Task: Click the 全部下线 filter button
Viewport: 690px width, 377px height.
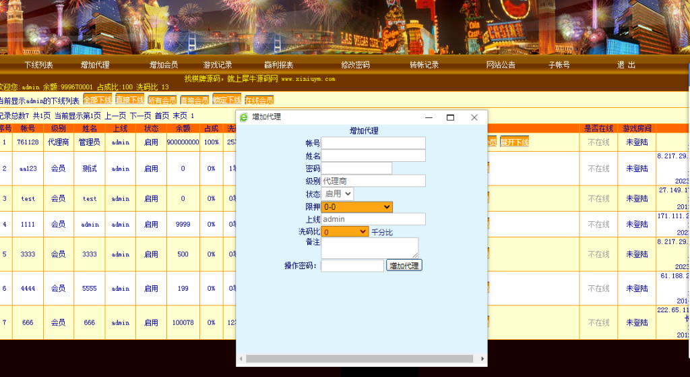Action: point(97,100)
